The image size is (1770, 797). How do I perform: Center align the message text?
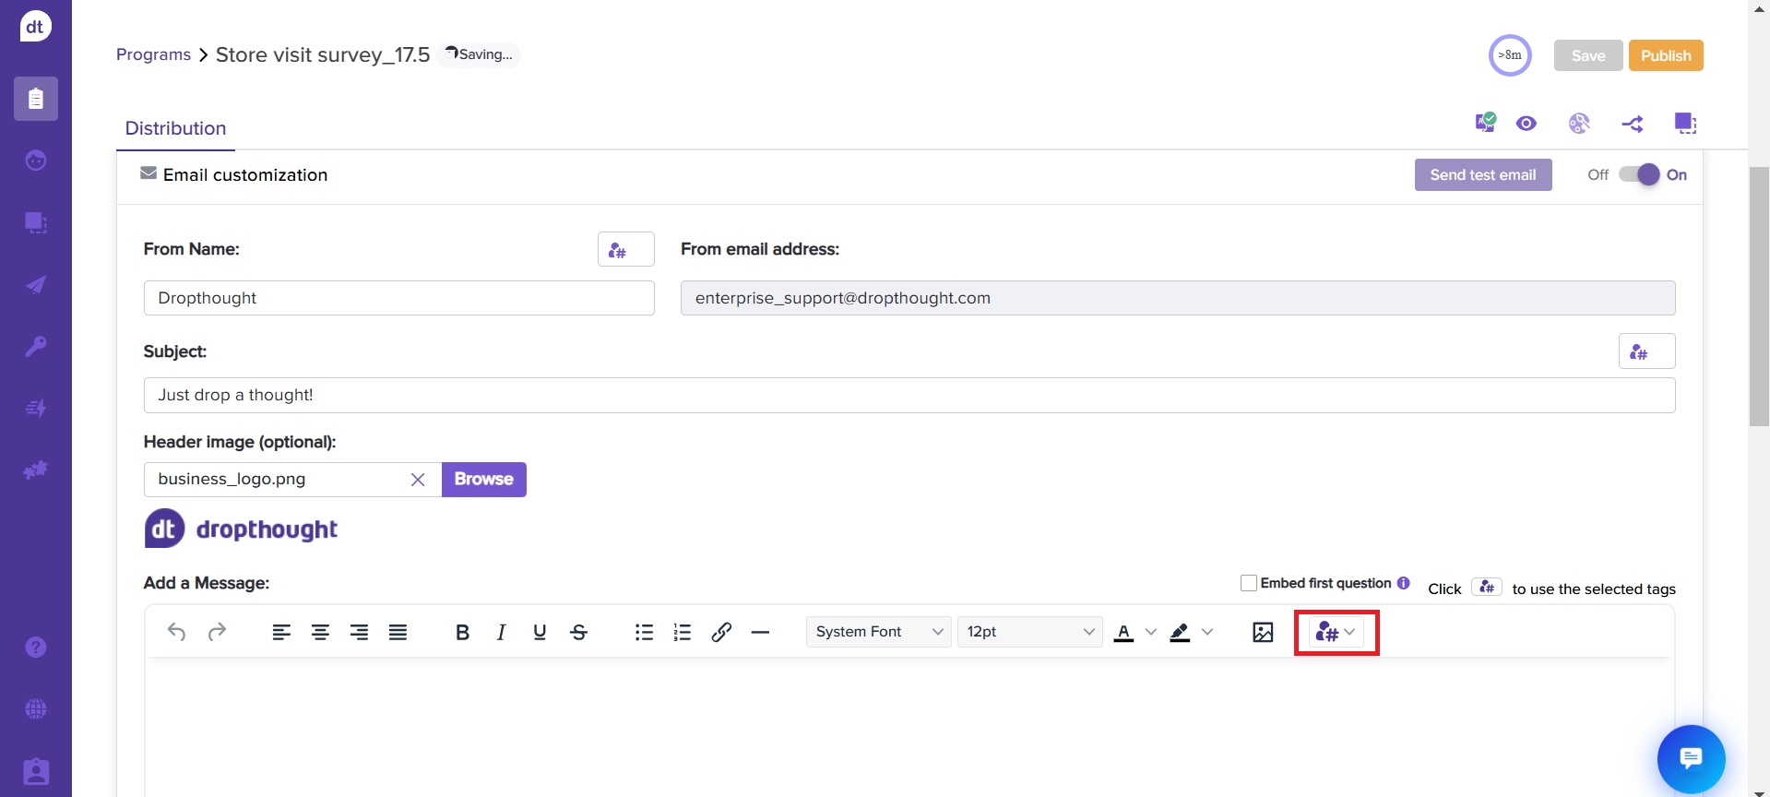pos(320,632)
